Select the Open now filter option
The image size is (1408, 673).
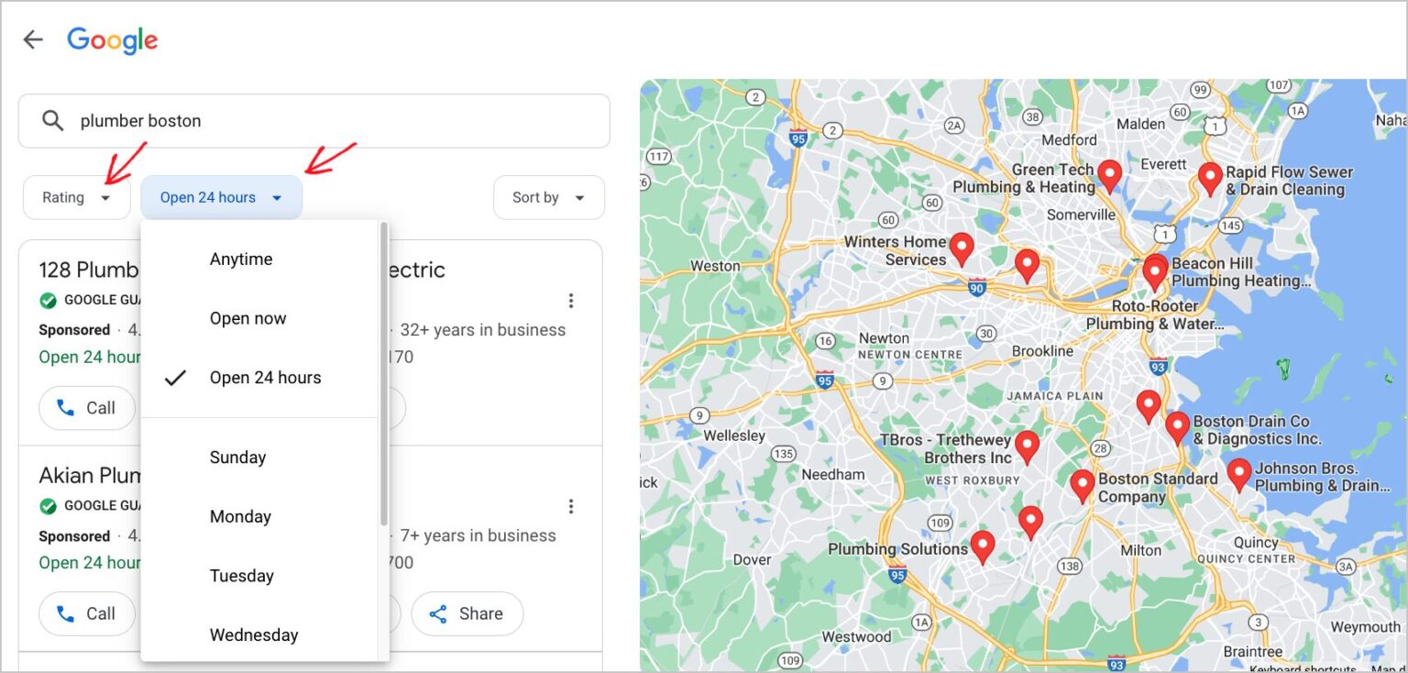247,318
